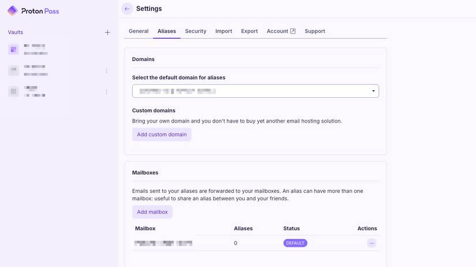Select the second vault icon in sidebar
Image resolution: width=476 pixels, height=267 pixels.
click(x=13, y=70)
